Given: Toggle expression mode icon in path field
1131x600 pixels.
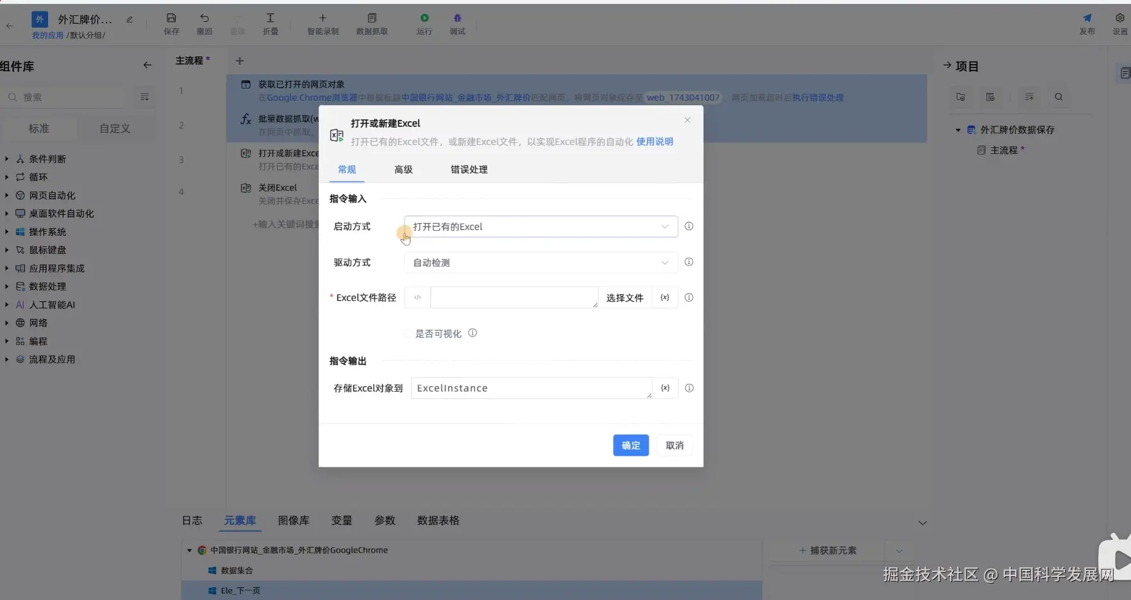Looking at the screenshot, I should click(417, 297).
